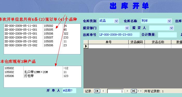182x97 pixels.
Task: Expand the 提货部门 dropdown
Action: tap(127, 28)
